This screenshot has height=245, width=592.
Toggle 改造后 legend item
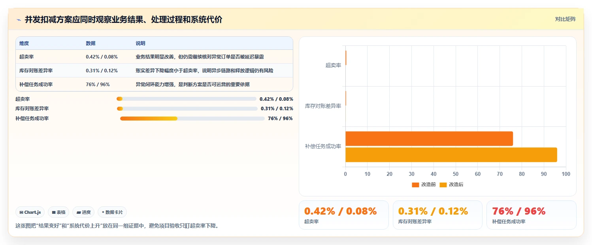click(451, 185)
